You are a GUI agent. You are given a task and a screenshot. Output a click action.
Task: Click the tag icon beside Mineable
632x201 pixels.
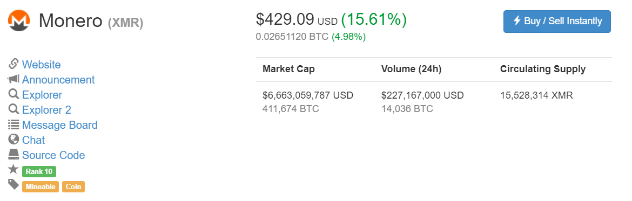14,184
